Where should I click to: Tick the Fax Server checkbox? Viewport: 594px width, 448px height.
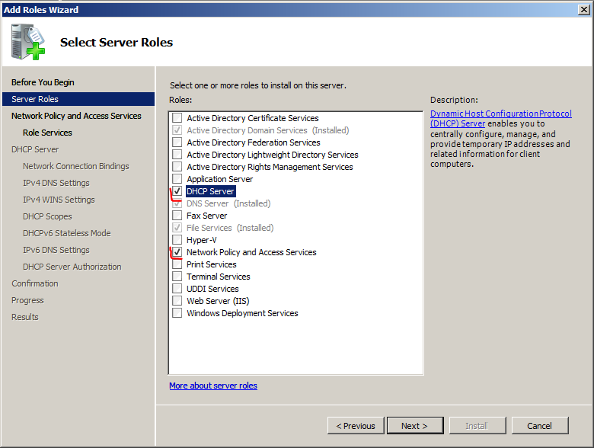coord(177,216)
